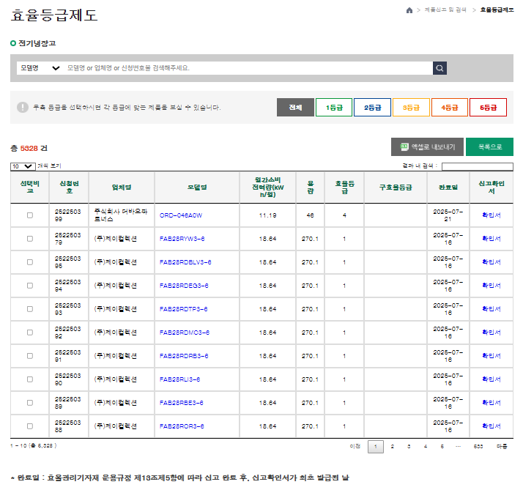Sort by 업체명 column header
Viewport: 523px width, 490px height.
pyautogui.click(x=122, y=188)
